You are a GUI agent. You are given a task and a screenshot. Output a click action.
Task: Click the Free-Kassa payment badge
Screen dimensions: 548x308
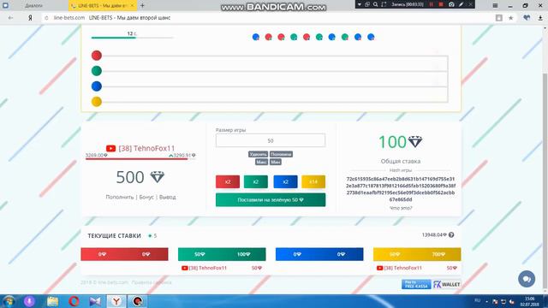click(416, 284)
